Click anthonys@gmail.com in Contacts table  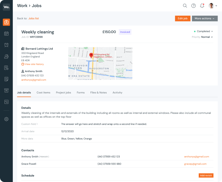[196, 157]
